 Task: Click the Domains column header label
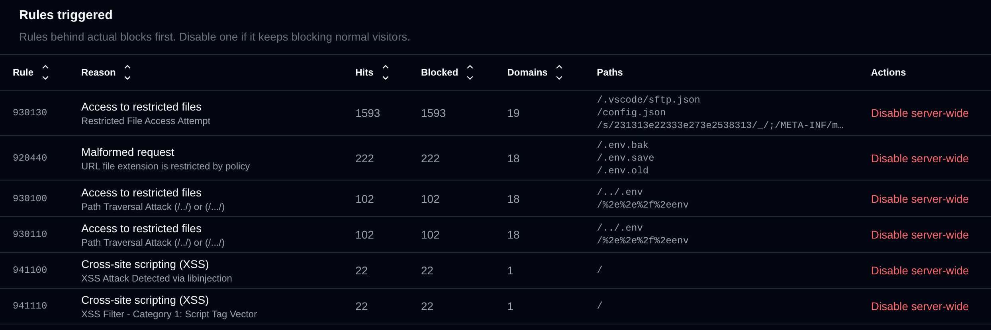[x=527, y=72]
